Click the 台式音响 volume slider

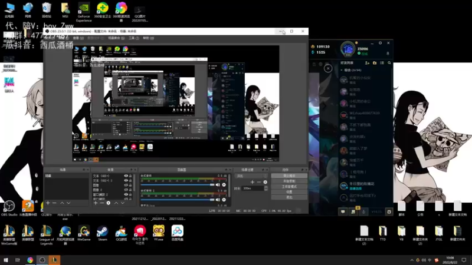coord(178,185)
